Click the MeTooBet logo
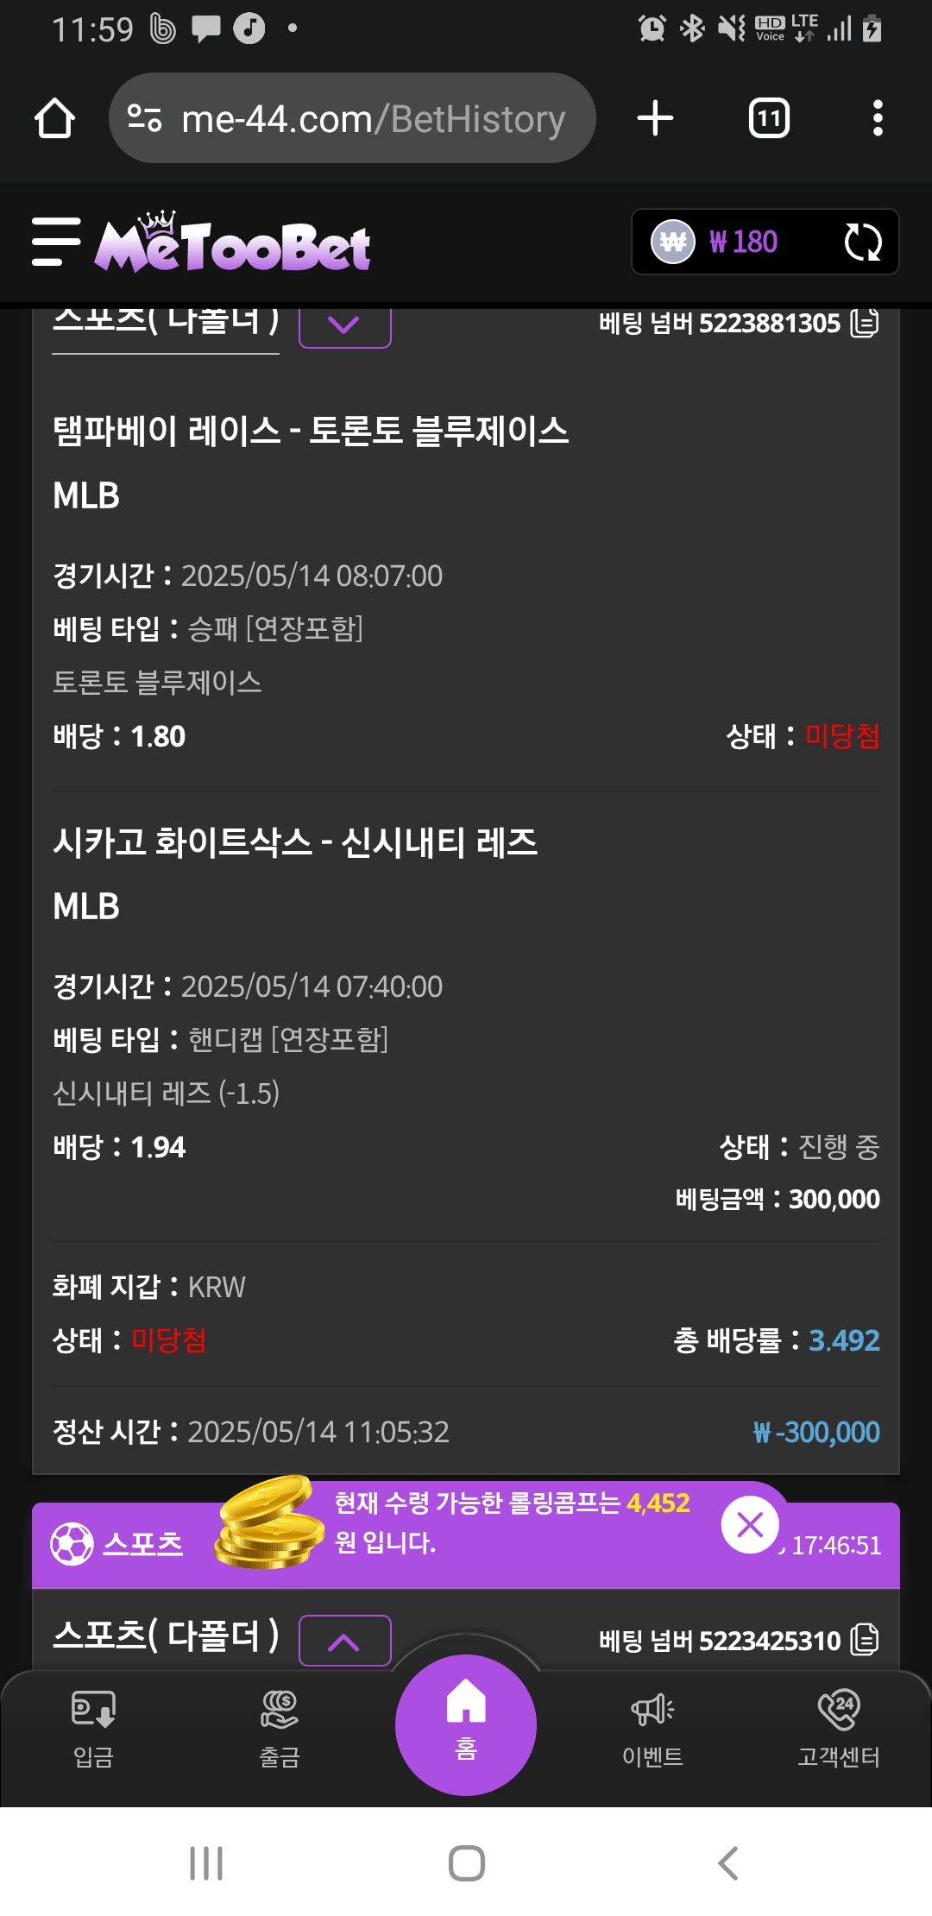Image resolution: width=932 pixels, height=1916 pixels. click(x=232, y=242)
